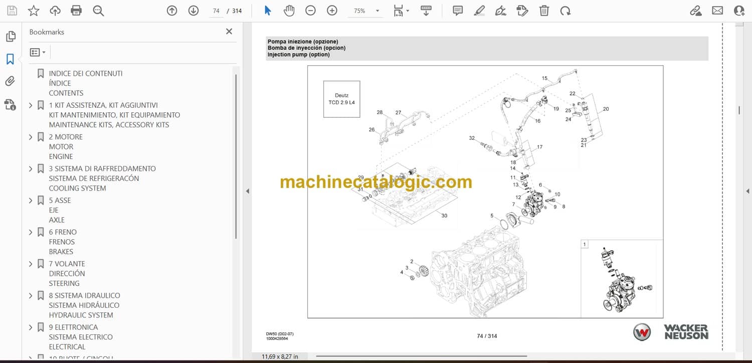Star this file as favorite
This screenshot has width=752, height=363.
[34, 11]
